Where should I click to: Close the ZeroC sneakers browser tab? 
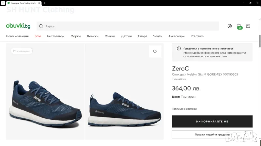39,3
